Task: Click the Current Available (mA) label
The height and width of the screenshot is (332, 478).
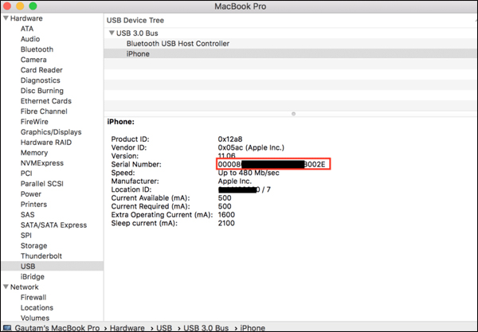Action: (151, 198)
